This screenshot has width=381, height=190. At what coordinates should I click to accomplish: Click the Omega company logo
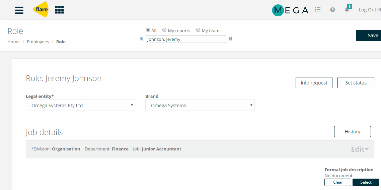click(290, 10)
